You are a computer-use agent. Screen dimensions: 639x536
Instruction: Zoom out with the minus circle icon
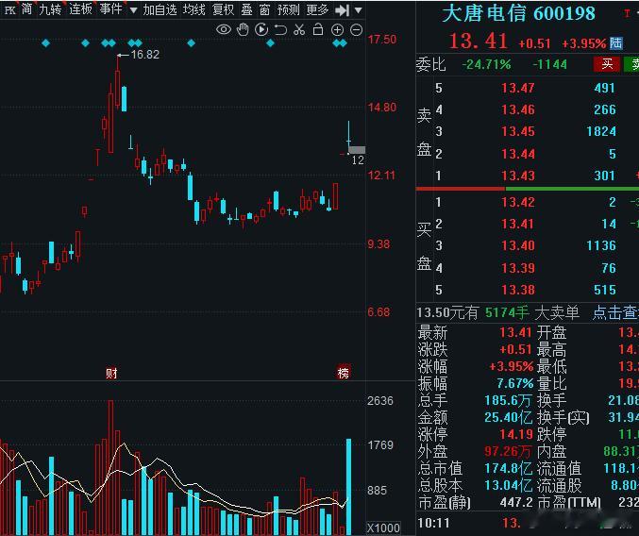pos(356,30)
